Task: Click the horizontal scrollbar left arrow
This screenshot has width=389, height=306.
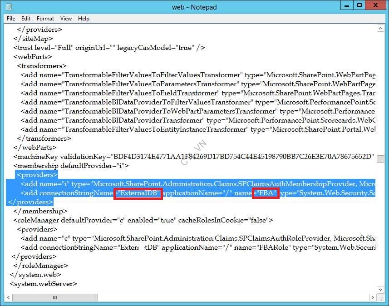Action: (8, 297)
